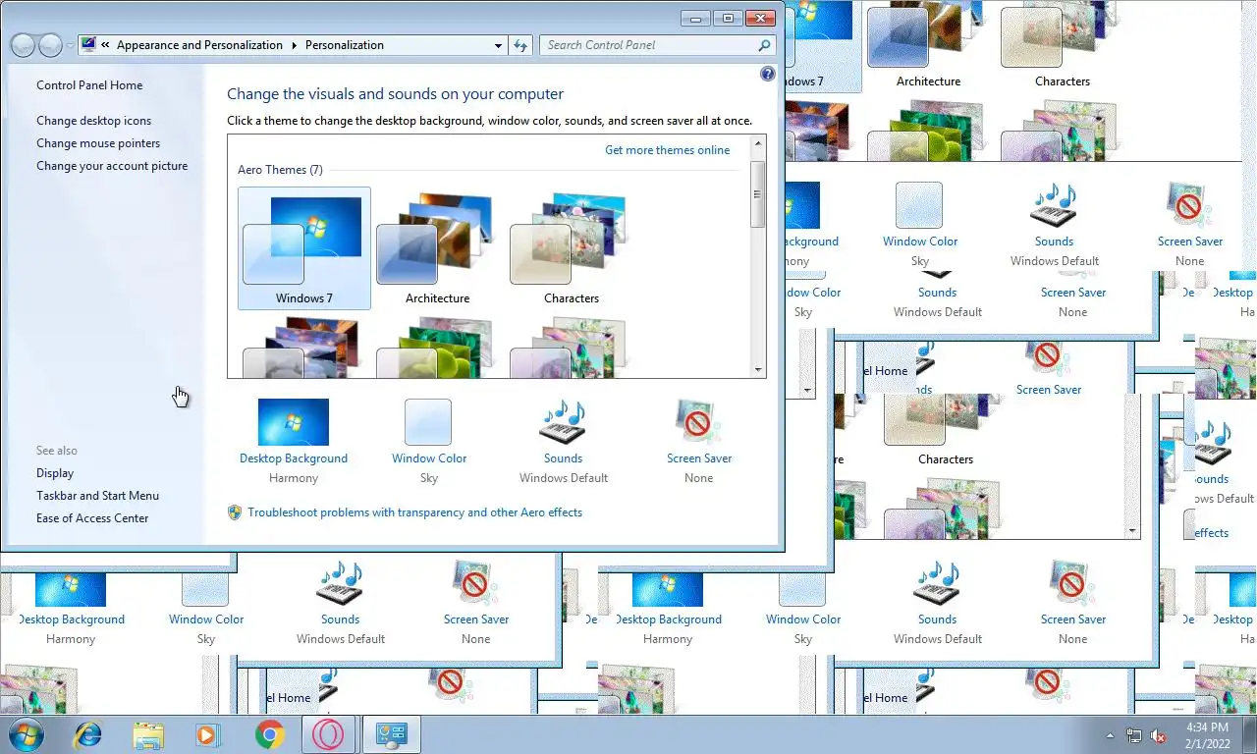This screenshot has height=754, width=1257.
Task: Launch Google Chrome from taskbar
Action: (x=269, y=734)
